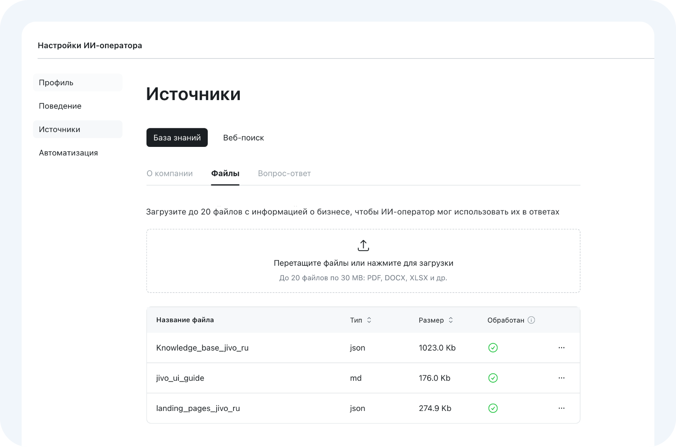Switch to the Веб-поиск section
Viewport: 676px width, 447px height.
243,137
